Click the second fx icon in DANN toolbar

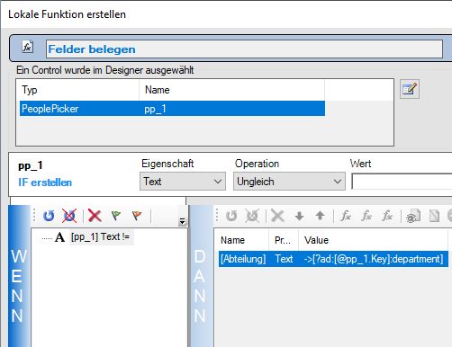point(366,216)
